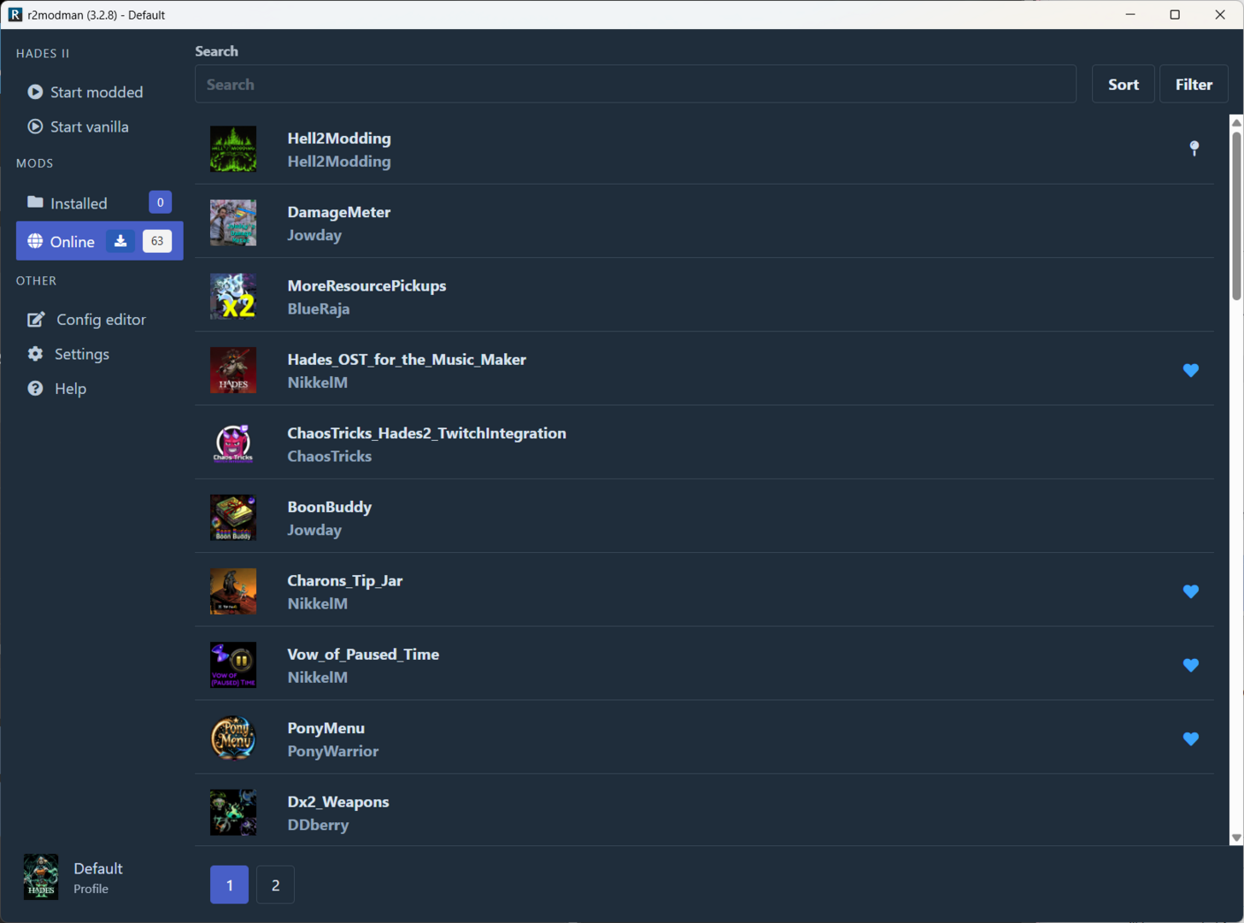This screenshot has height=923, width=1244.
Task: Click the heart icon on Charons_Tip_Jar
Action: [x=1191, y=591]
